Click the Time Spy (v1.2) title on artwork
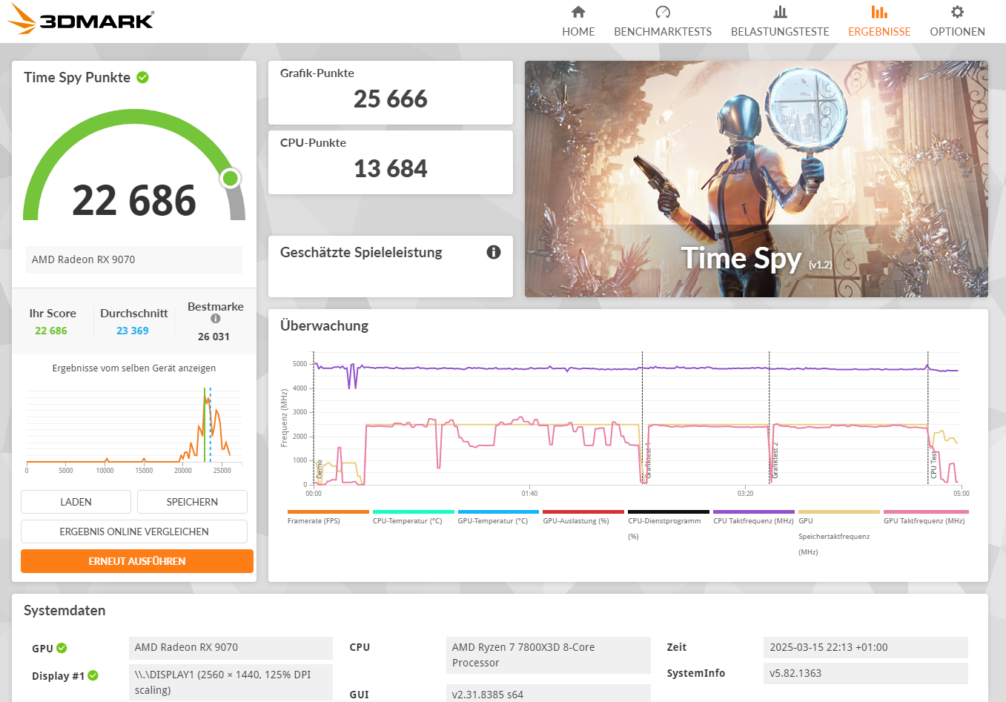This screenshot has width=1006, height=702. 756,259
